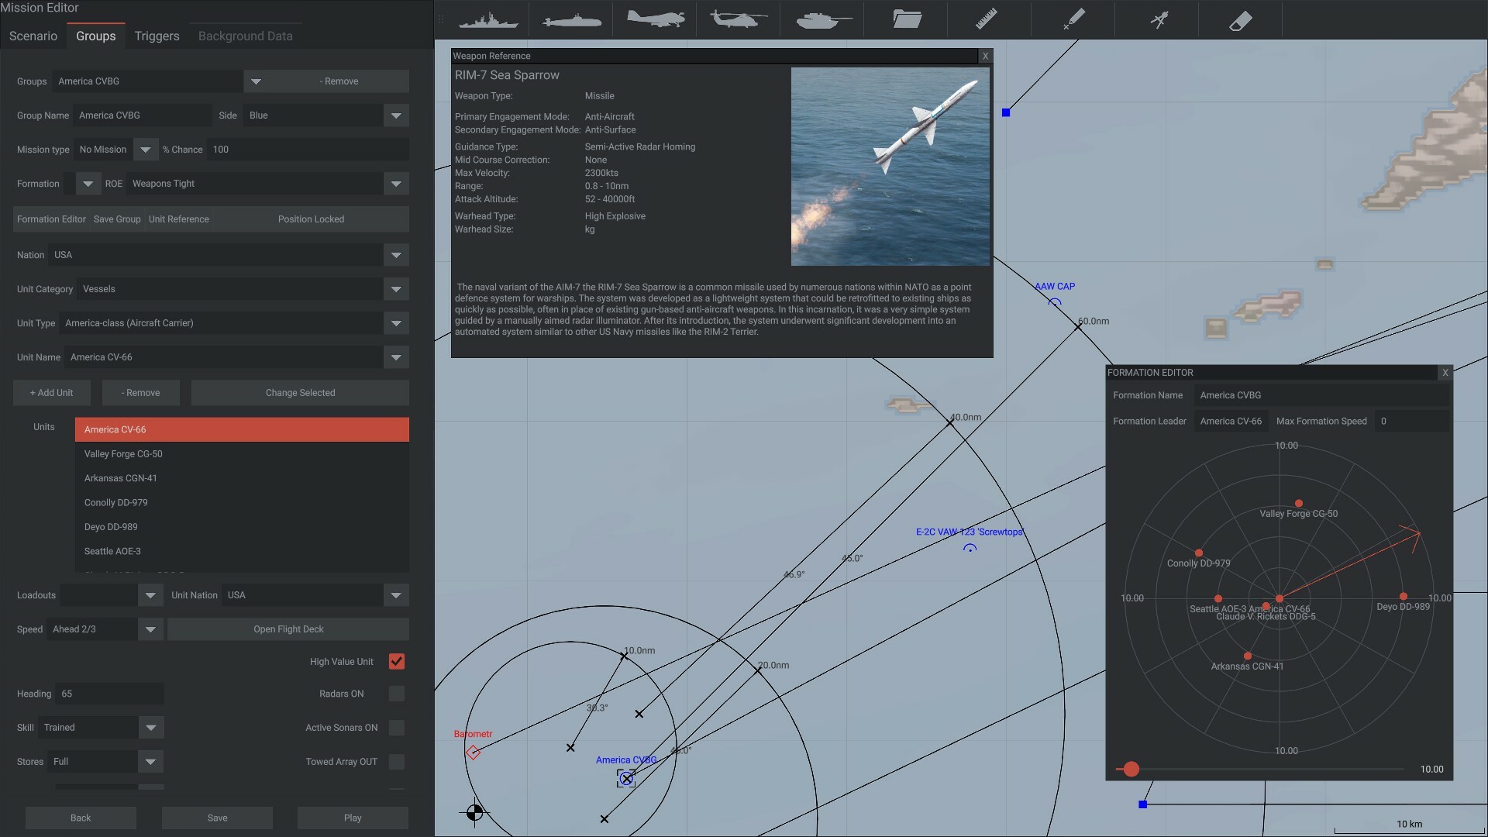Click the Play button to start mission
Viewport: 1488px width, 837px height.
(353, 818)
